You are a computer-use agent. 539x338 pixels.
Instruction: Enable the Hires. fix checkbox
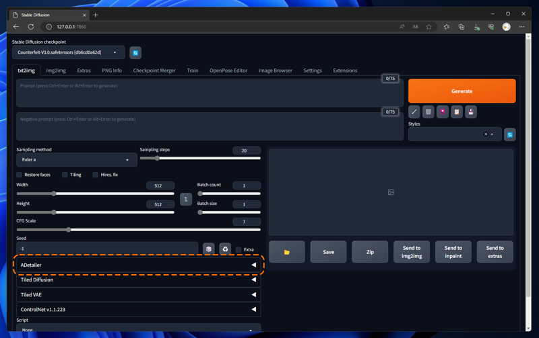point(95,175)
